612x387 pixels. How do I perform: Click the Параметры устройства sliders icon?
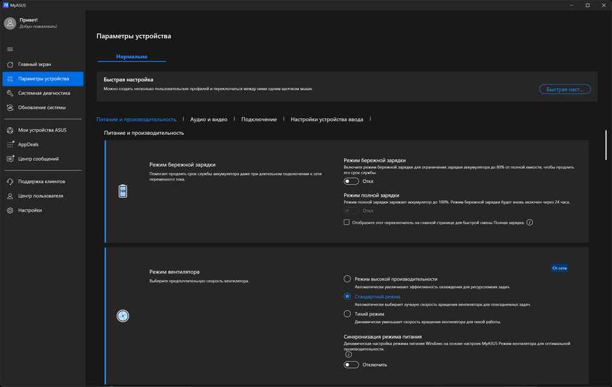pyautogui.click(x=10, y=79)
